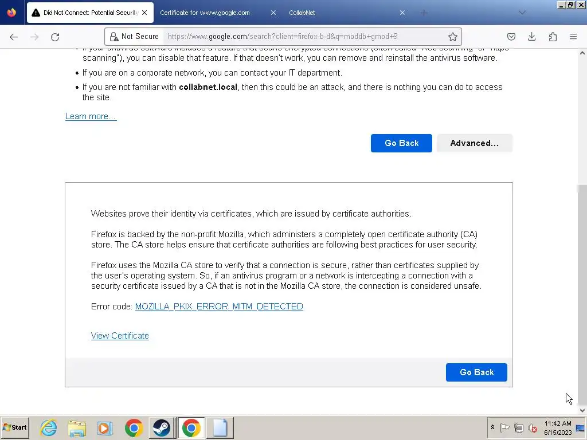Click the Forward navigation arrow
Screen dimensions: 587x440
(x=34, y=37)
